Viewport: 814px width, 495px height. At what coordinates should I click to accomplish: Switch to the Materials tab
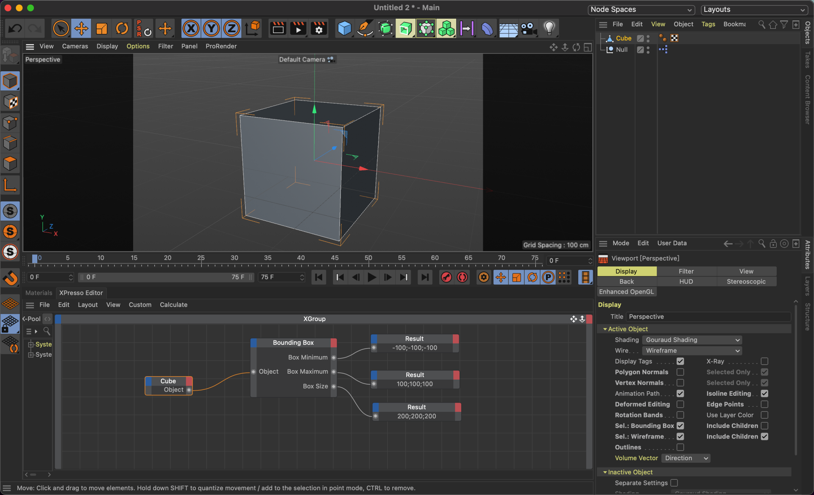coord(39,293)
